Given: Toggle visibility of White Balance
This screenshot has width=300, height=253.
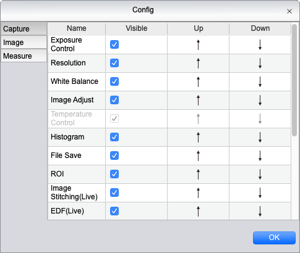Looking at the screenshot, I should click(x=114, y=81).
